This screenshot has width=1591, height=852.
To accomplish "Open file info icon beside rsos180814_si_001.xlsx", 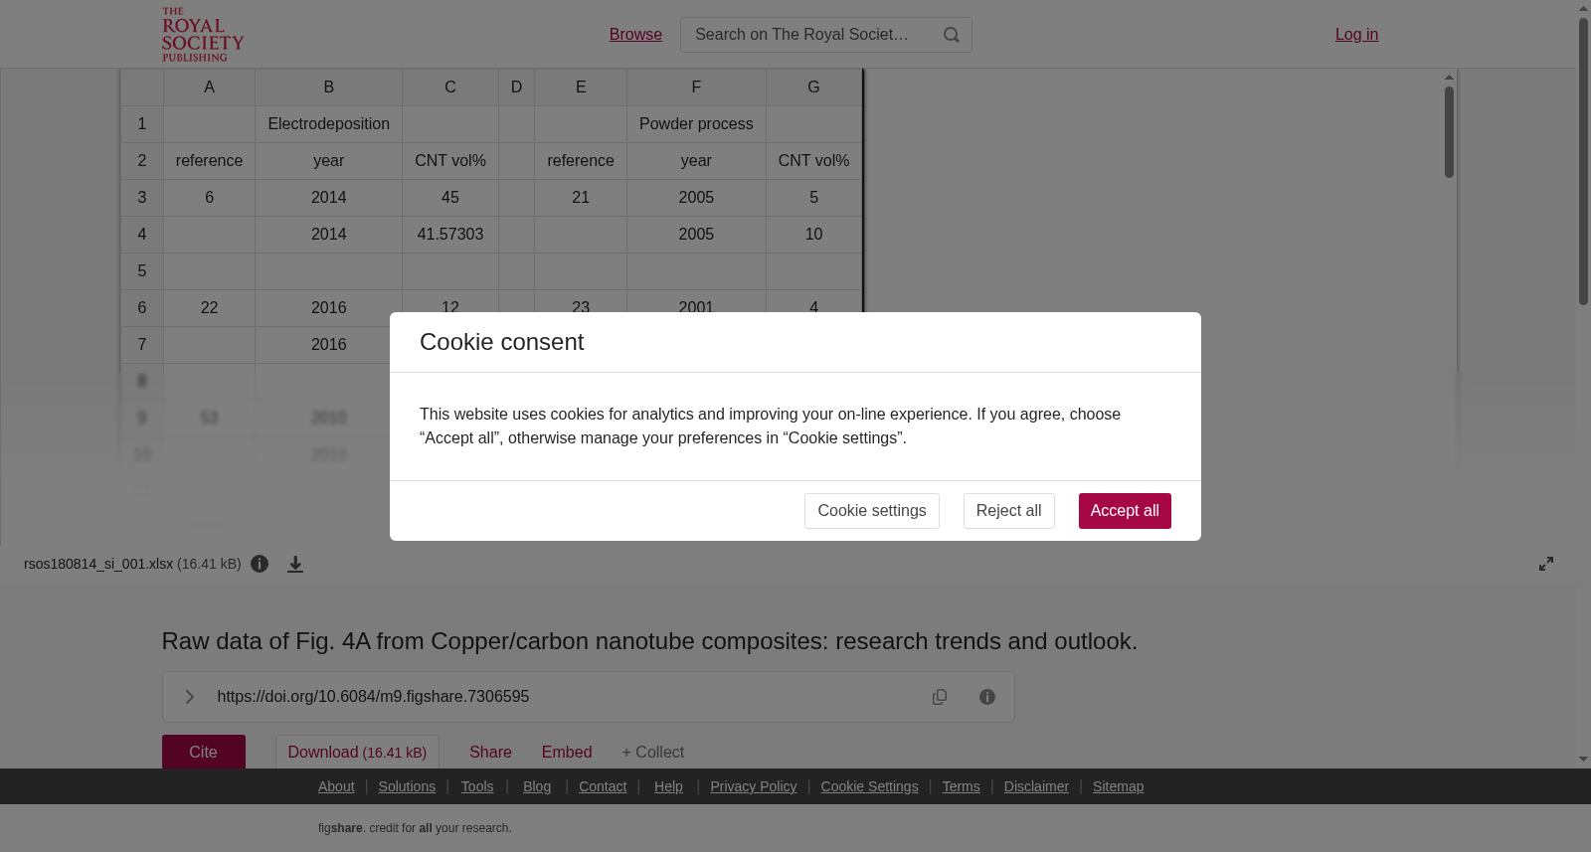I will pos(260,564).
